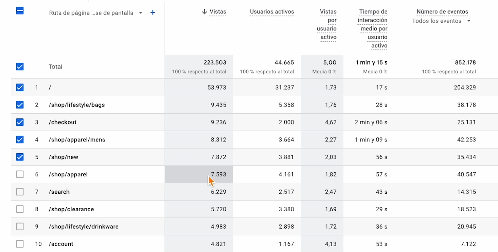This screenshot has height=252, width=498.
Task: Select the 7.593 views cell
Action: pos(218,174)
